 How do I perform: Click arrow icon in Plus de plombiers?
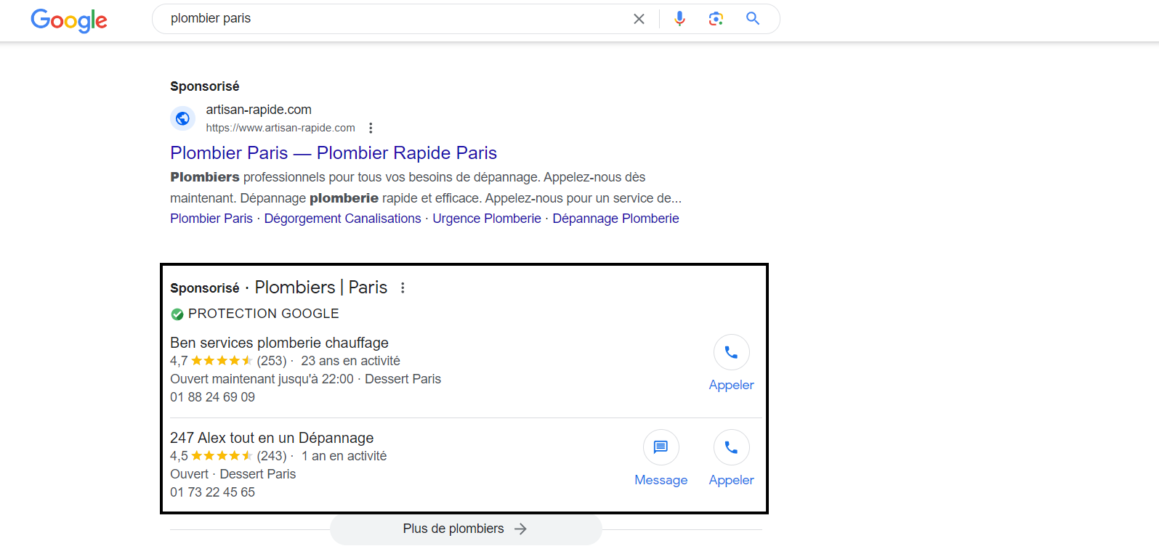pos(520,529)
